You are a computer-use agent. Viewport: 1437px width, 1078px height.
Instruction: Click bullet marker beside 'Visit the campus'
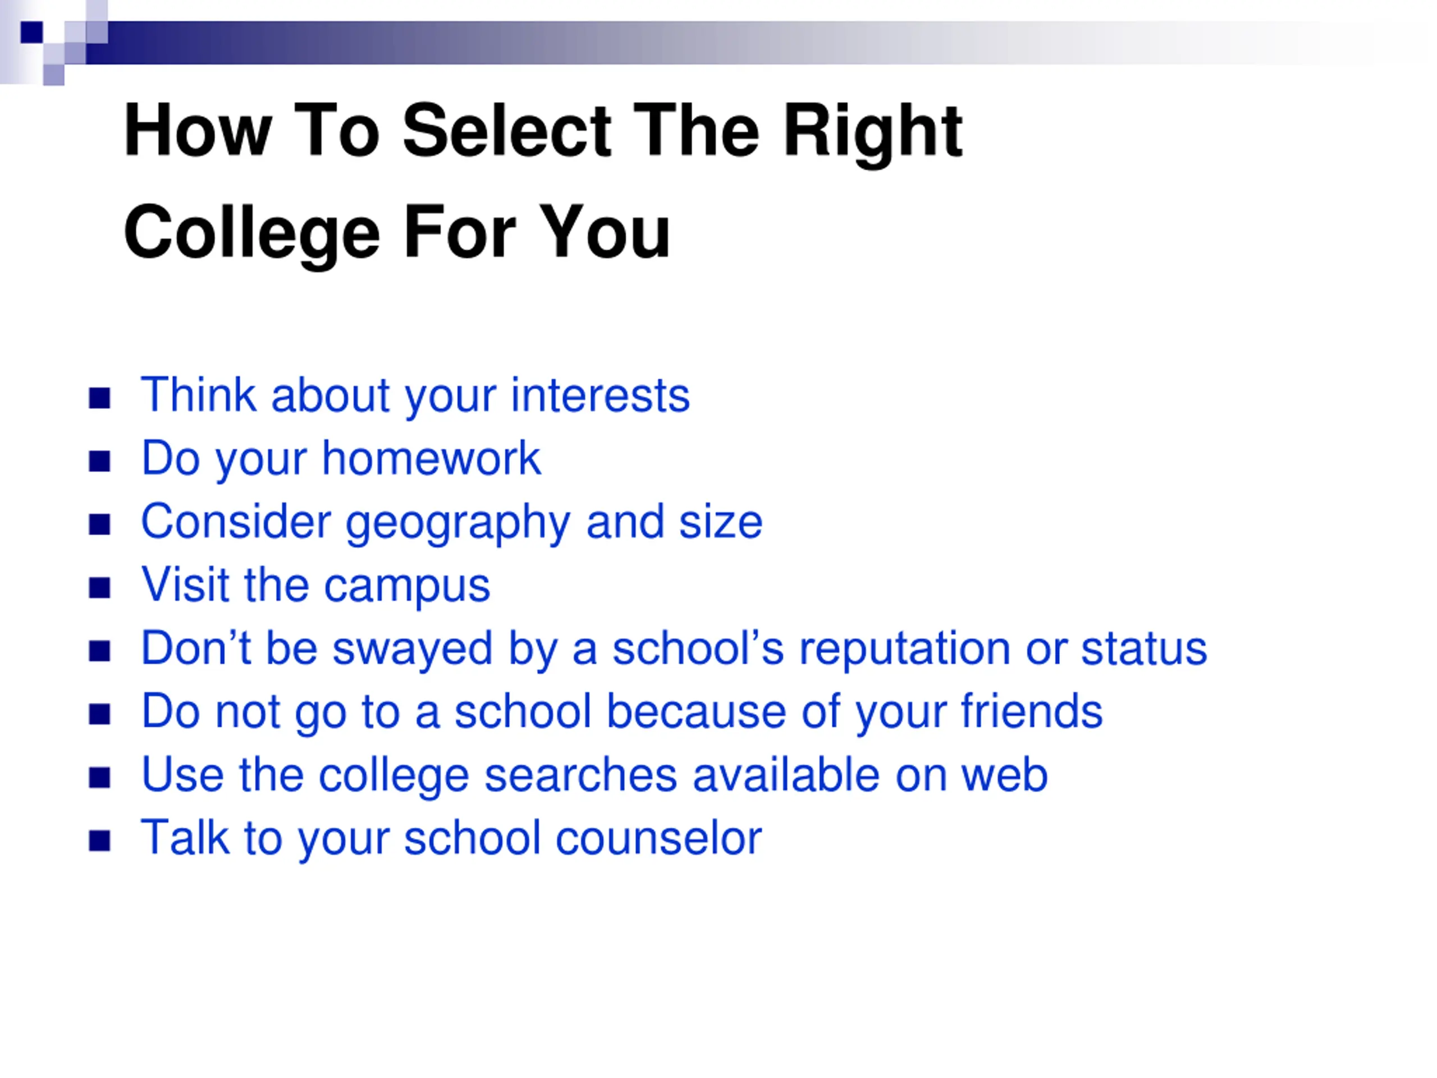(x=99, y=588)
